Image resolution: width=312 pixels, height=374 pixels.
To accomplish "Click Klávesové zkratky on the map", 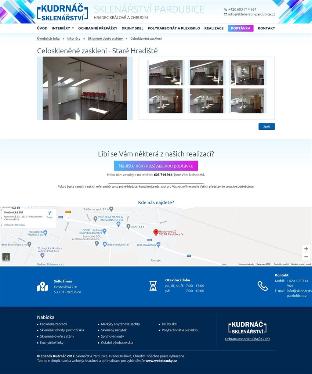I will point(246,264).
